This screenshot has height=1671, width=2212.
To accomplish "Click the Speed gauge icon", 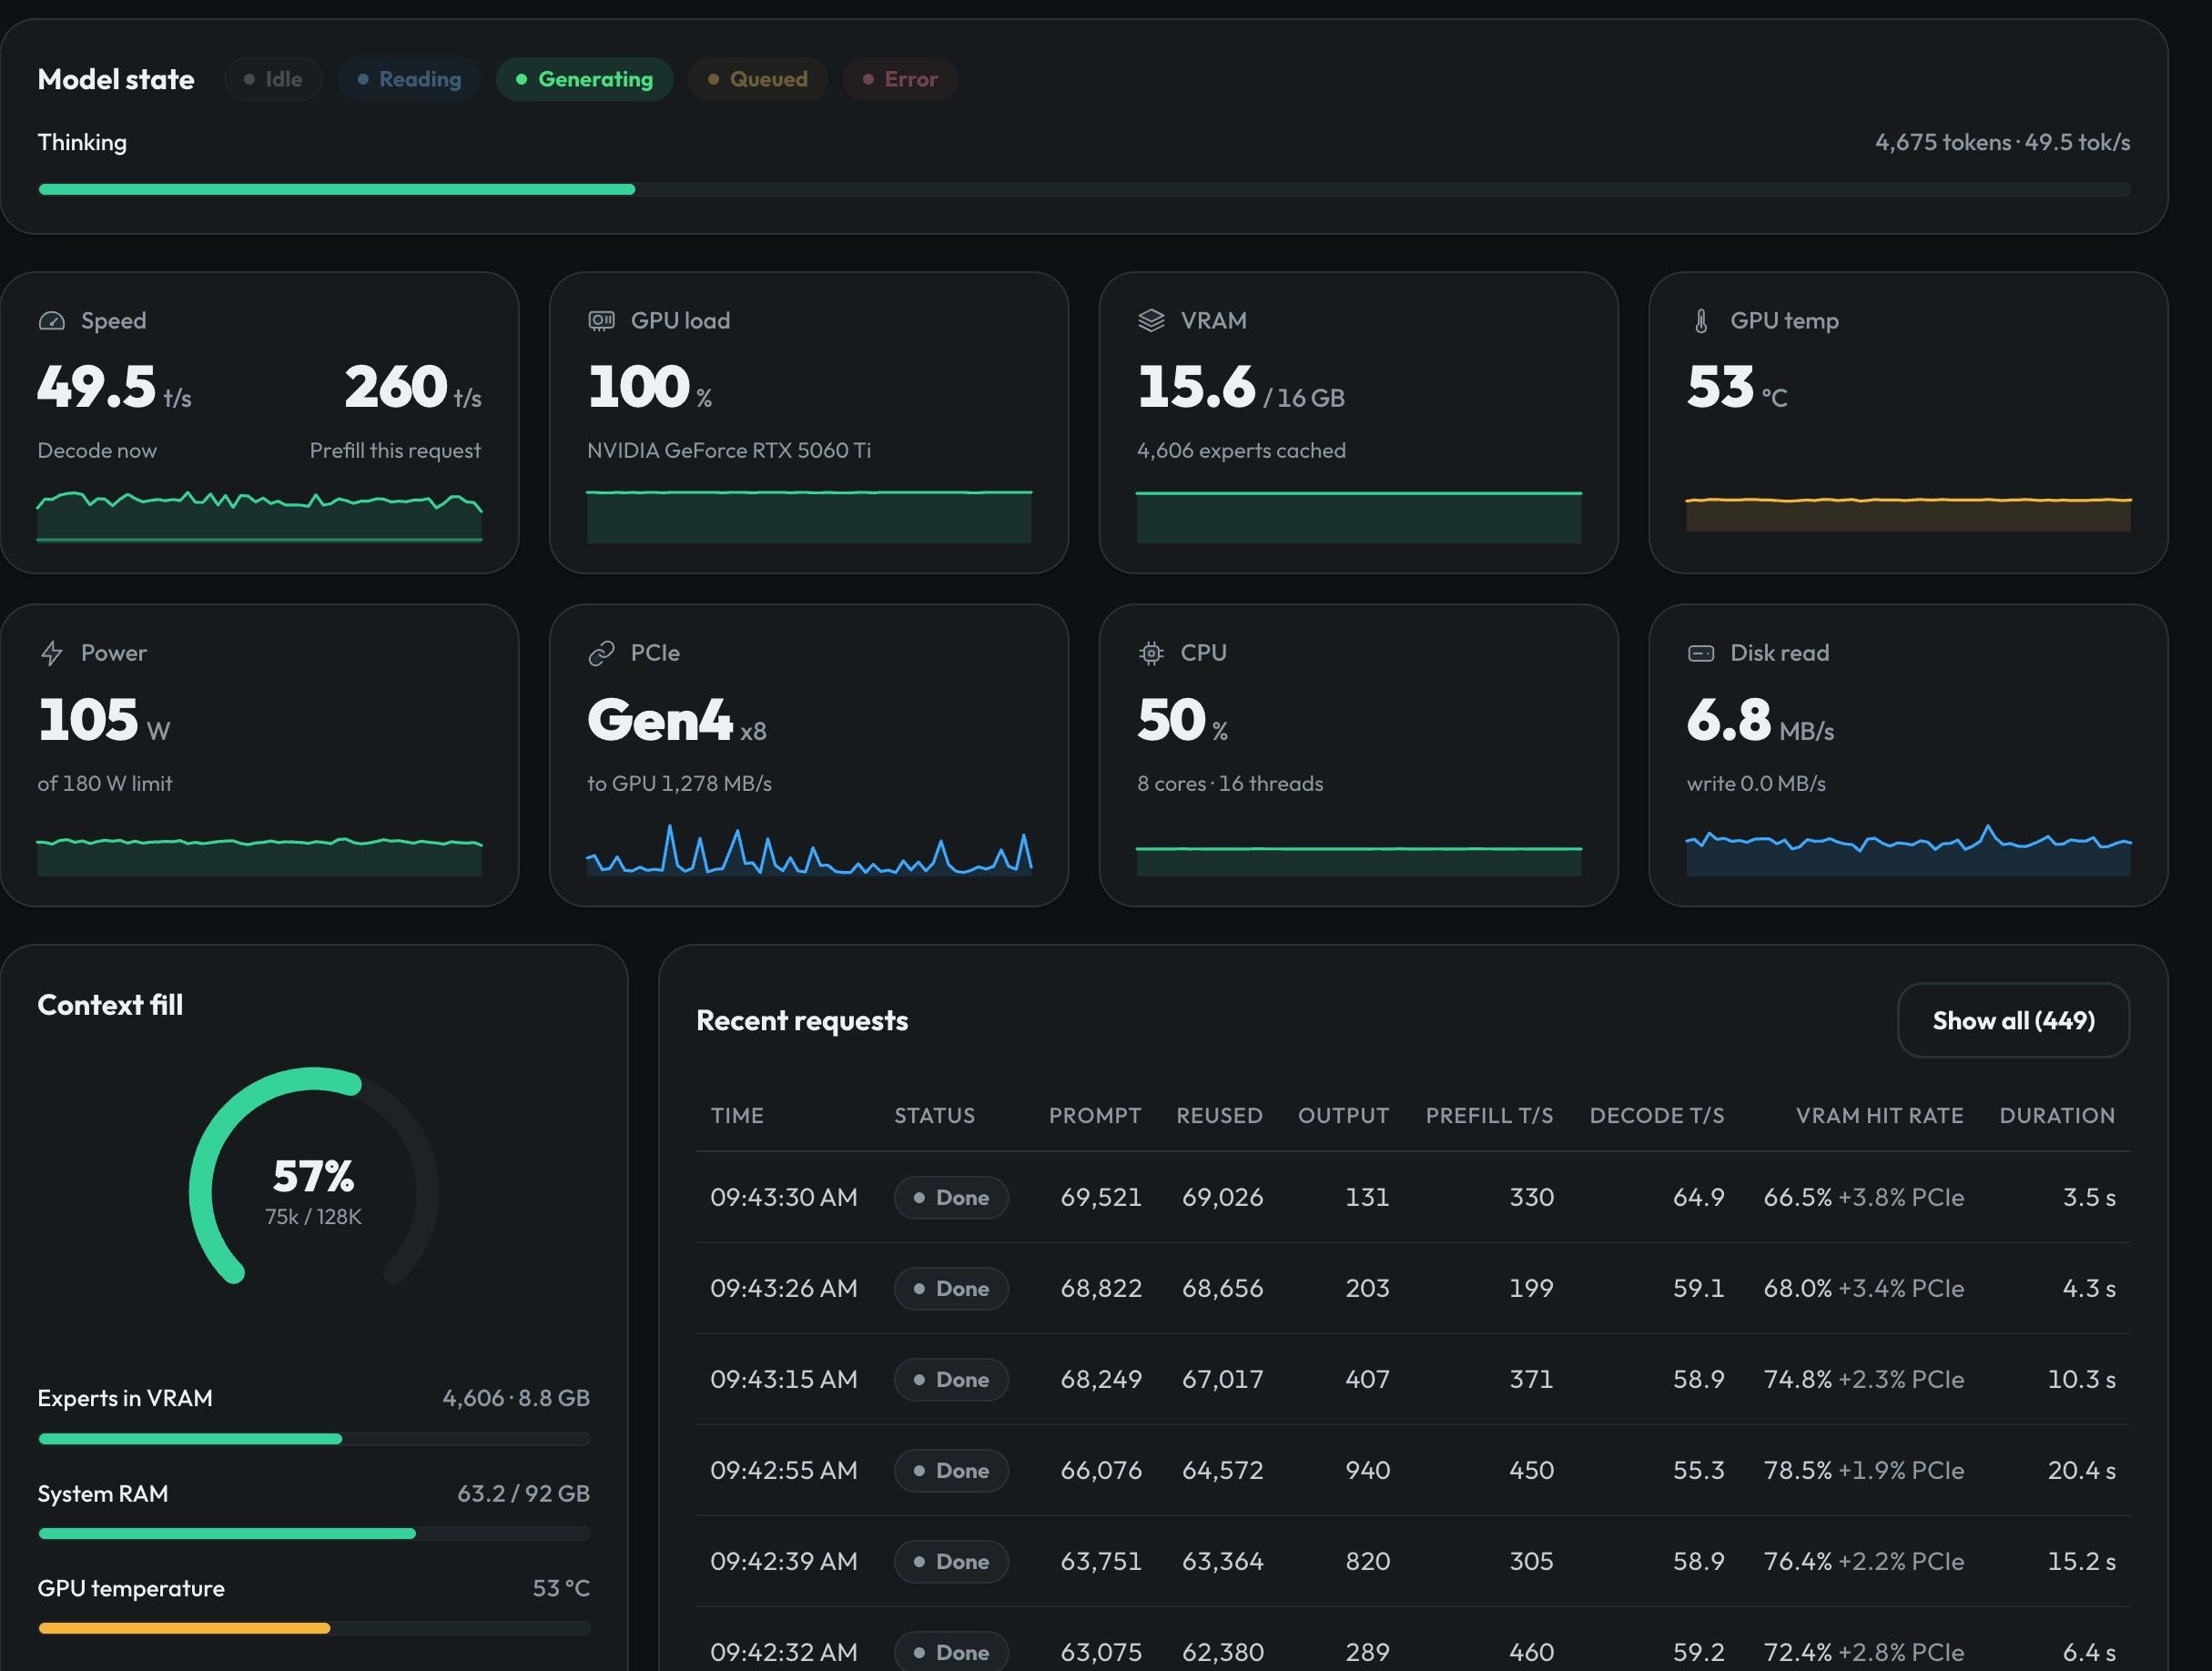I will click(51, 321).
